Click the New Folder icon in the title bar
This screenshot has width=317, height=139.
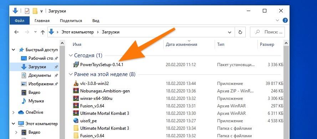point(35,11)
